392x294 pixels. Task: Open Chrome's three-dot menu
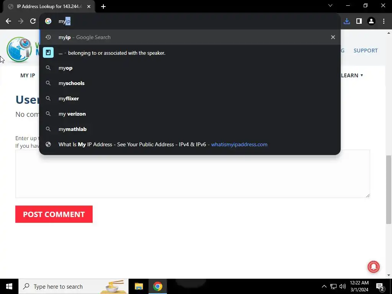384,21
